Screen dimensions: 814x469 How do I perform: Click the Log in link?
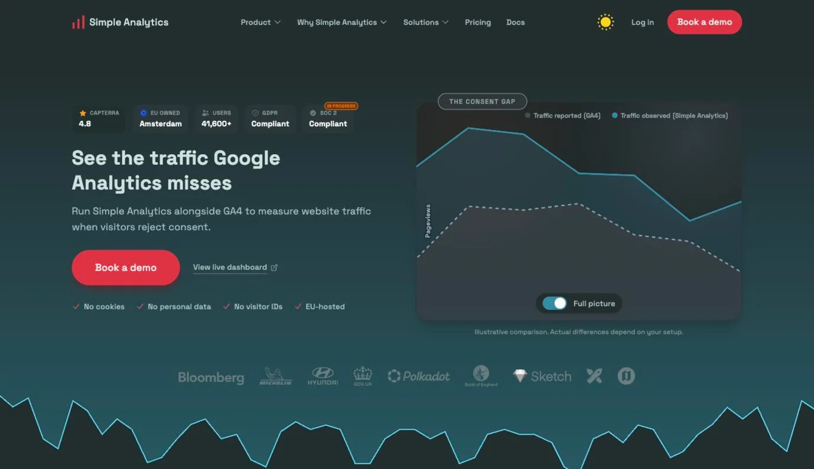point(643,22)
